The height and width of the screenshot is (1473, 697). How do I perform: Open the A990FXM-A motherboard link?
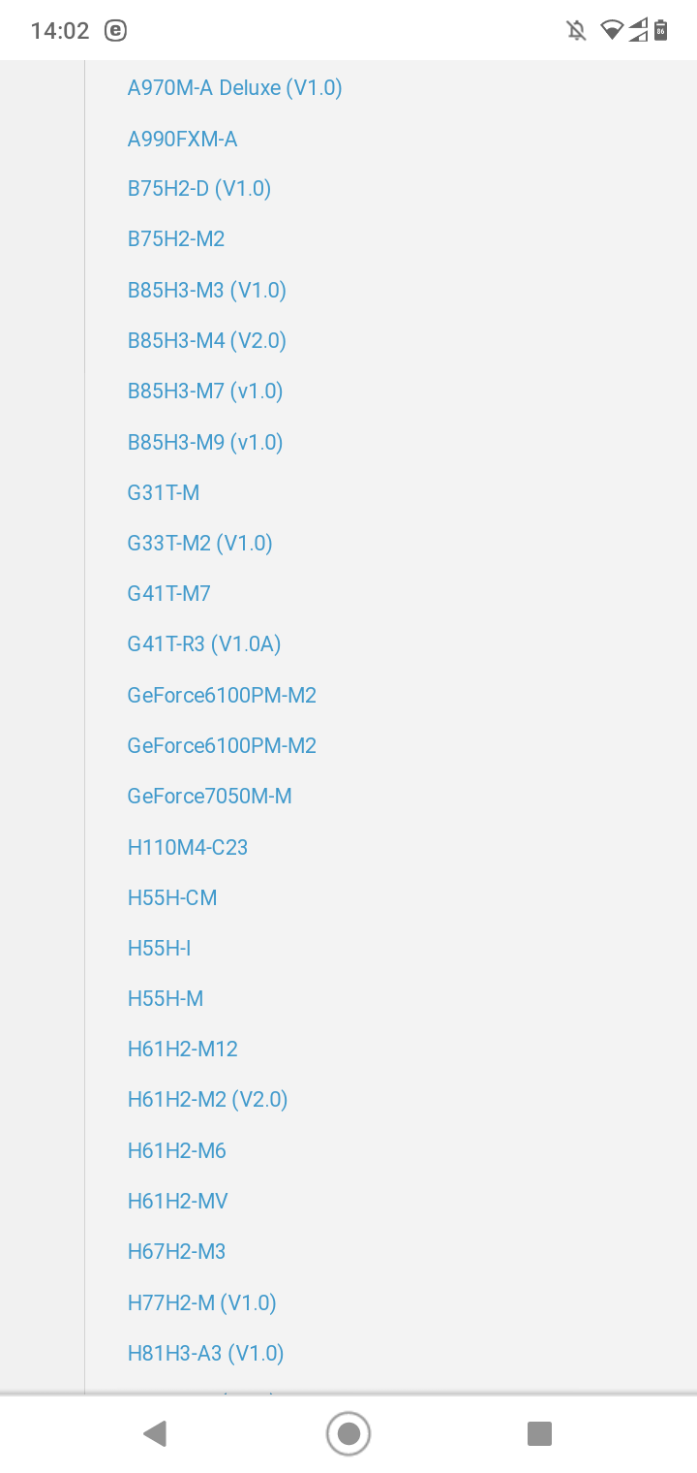pos(183,139)
